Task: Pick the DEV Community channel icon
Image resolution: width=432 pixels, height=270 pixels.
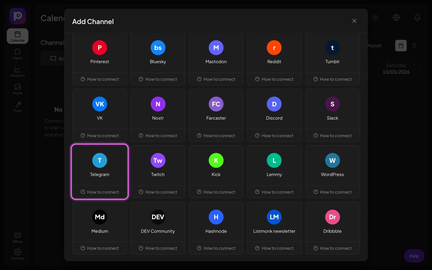Action: (158, 217)
